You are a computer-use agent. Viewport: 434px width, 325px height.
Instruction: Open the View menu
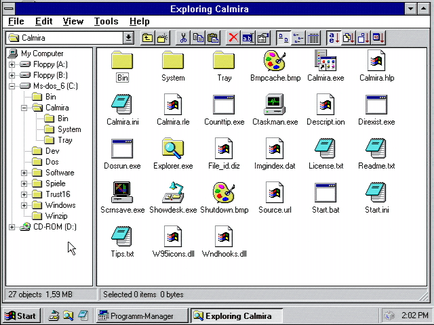pyautogui.click(x=73, y=21)
